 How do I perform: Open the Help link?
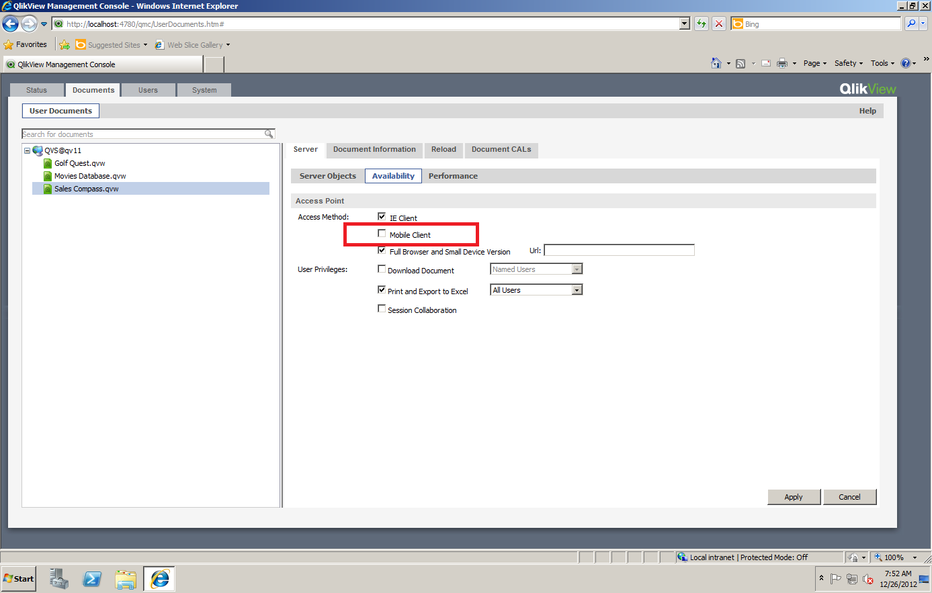(x=867, y=111)
